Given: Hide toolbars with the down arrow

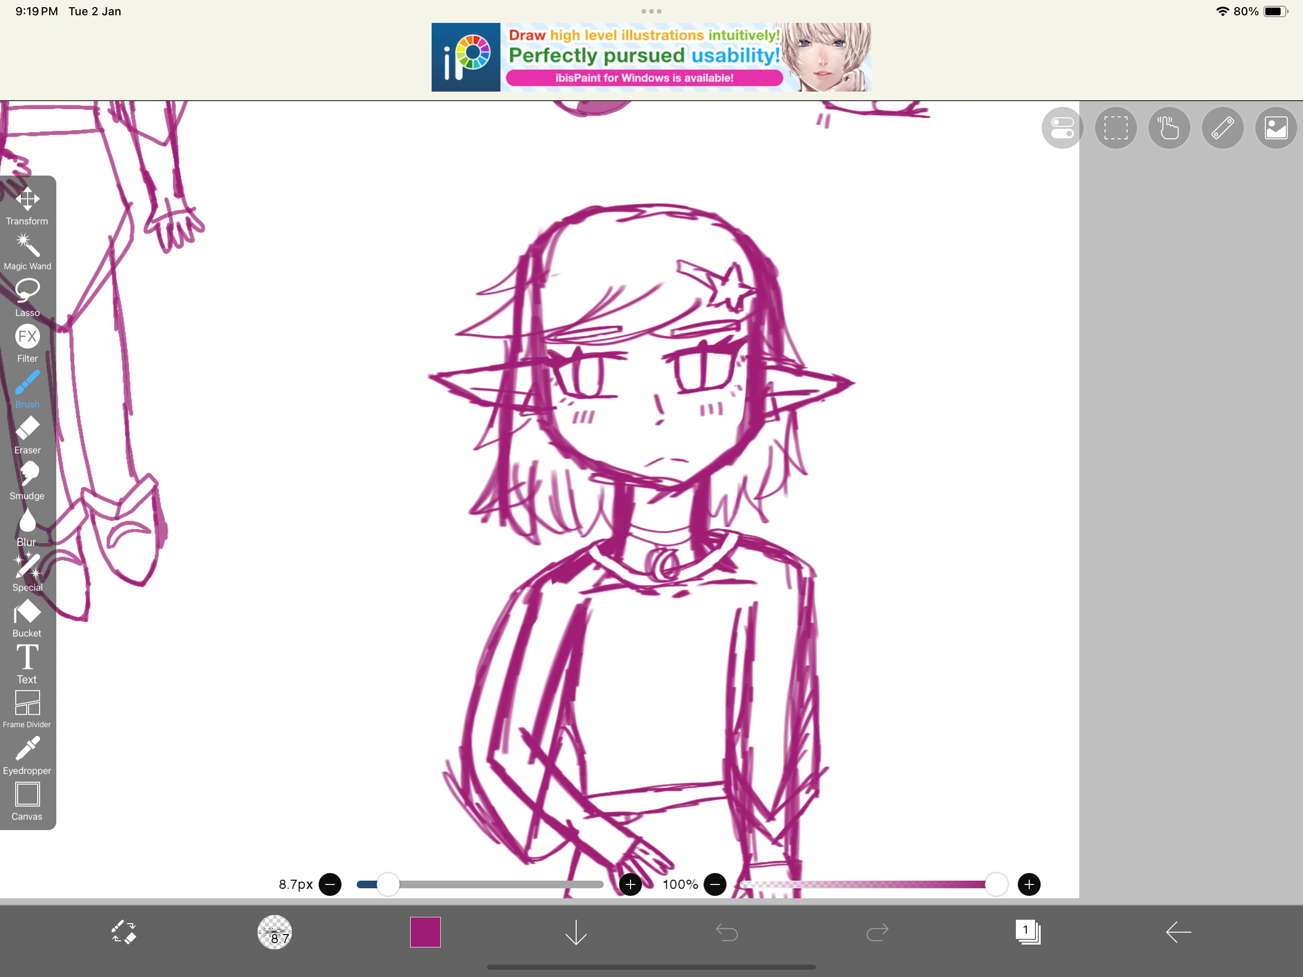Looking at the screenshot, I should pyautogui.click(x=576, y=932).
